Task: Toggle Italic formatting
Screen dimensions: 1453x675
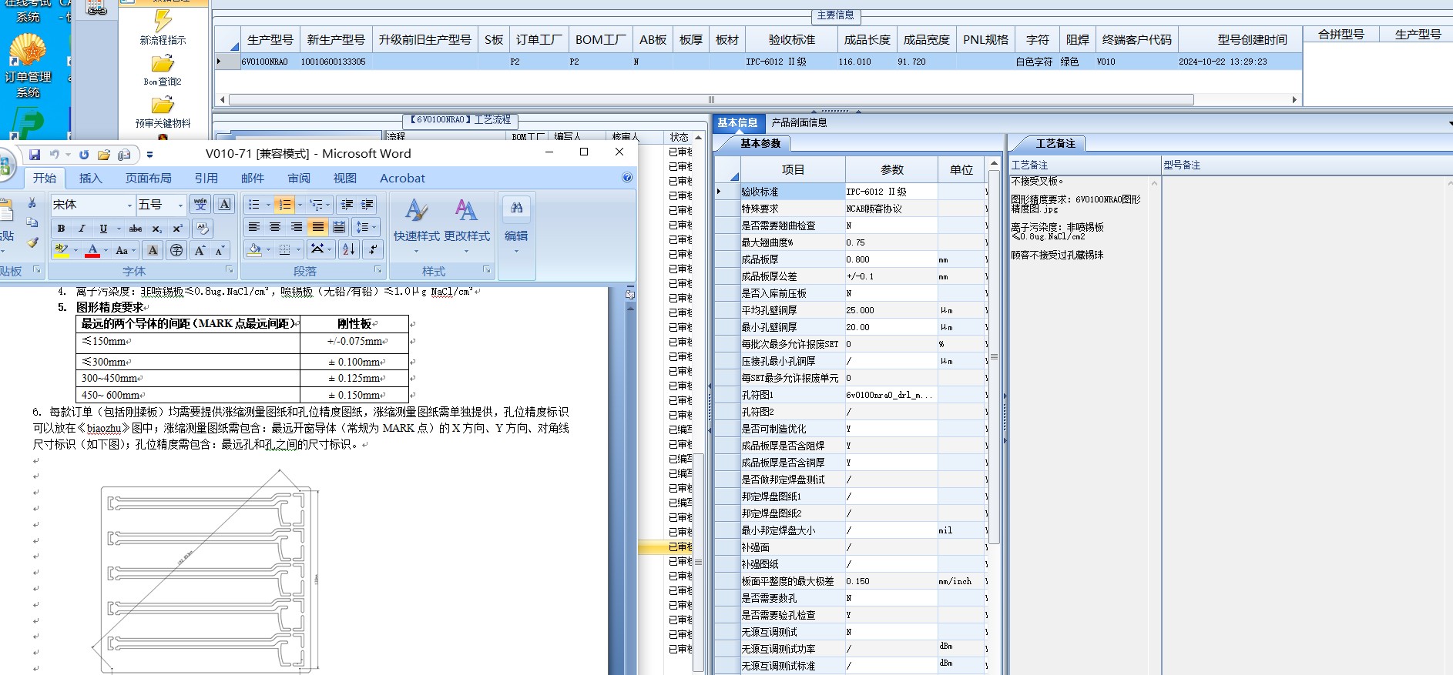Action: pos(82,229)
